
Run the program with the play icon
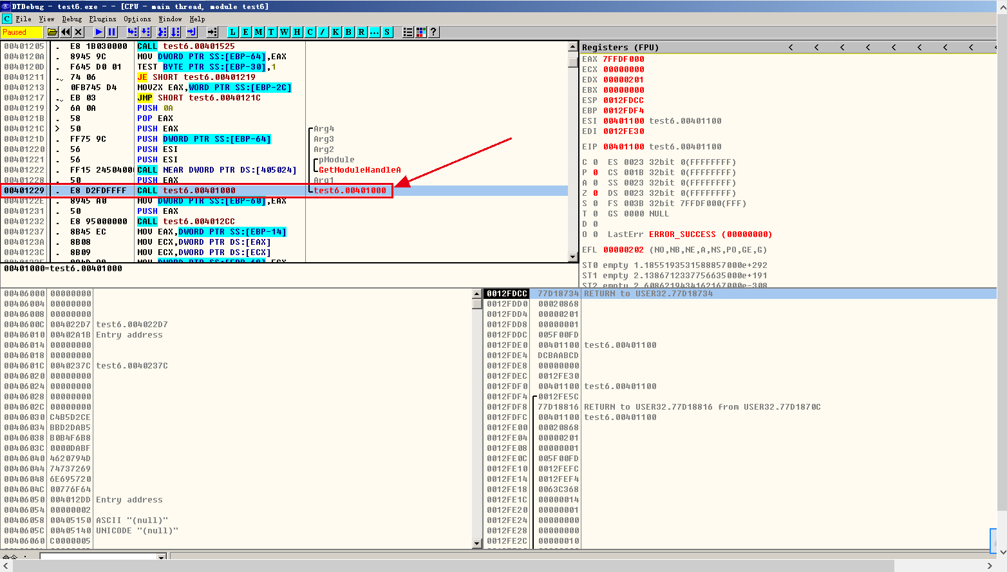pyautogui.click(x=99, y=32)
